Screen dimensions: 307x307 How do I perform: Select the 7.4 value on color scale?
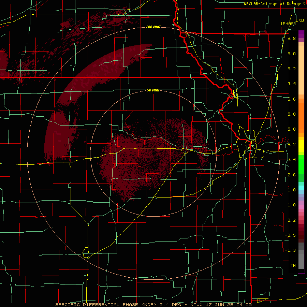pos(292,84)
